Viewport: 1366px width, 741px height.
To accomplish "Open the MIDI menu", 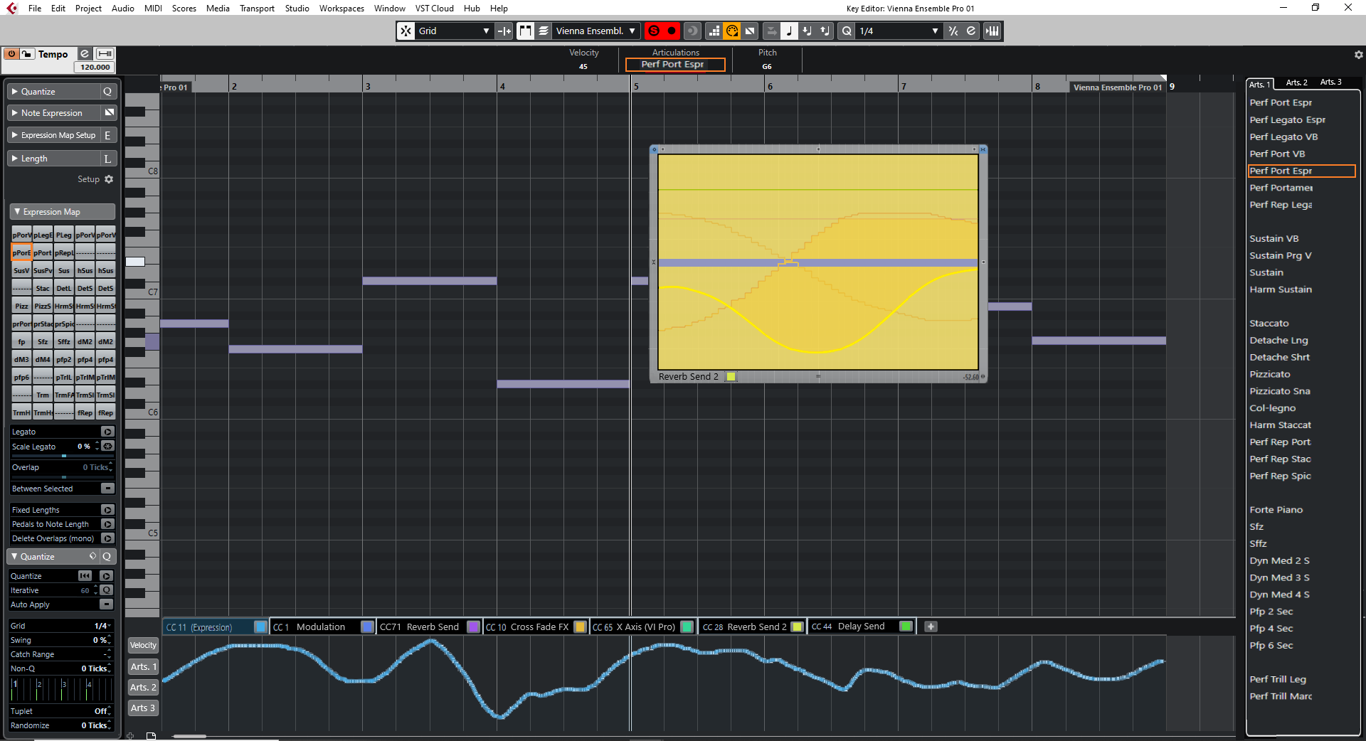I will (x=153, y=9).
